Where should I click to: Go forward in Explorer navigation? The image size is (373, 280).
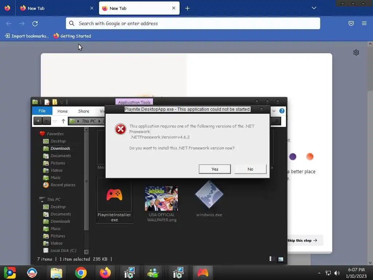coord(46,121)
